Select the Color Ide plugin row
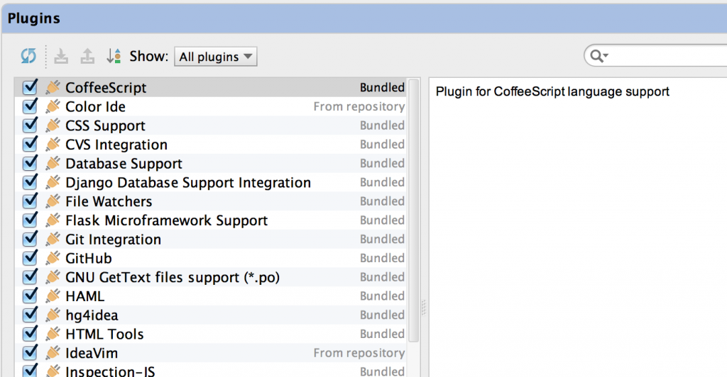Image resolution: width=727 pixels, height=377 pixels. (x=210, y=106)
